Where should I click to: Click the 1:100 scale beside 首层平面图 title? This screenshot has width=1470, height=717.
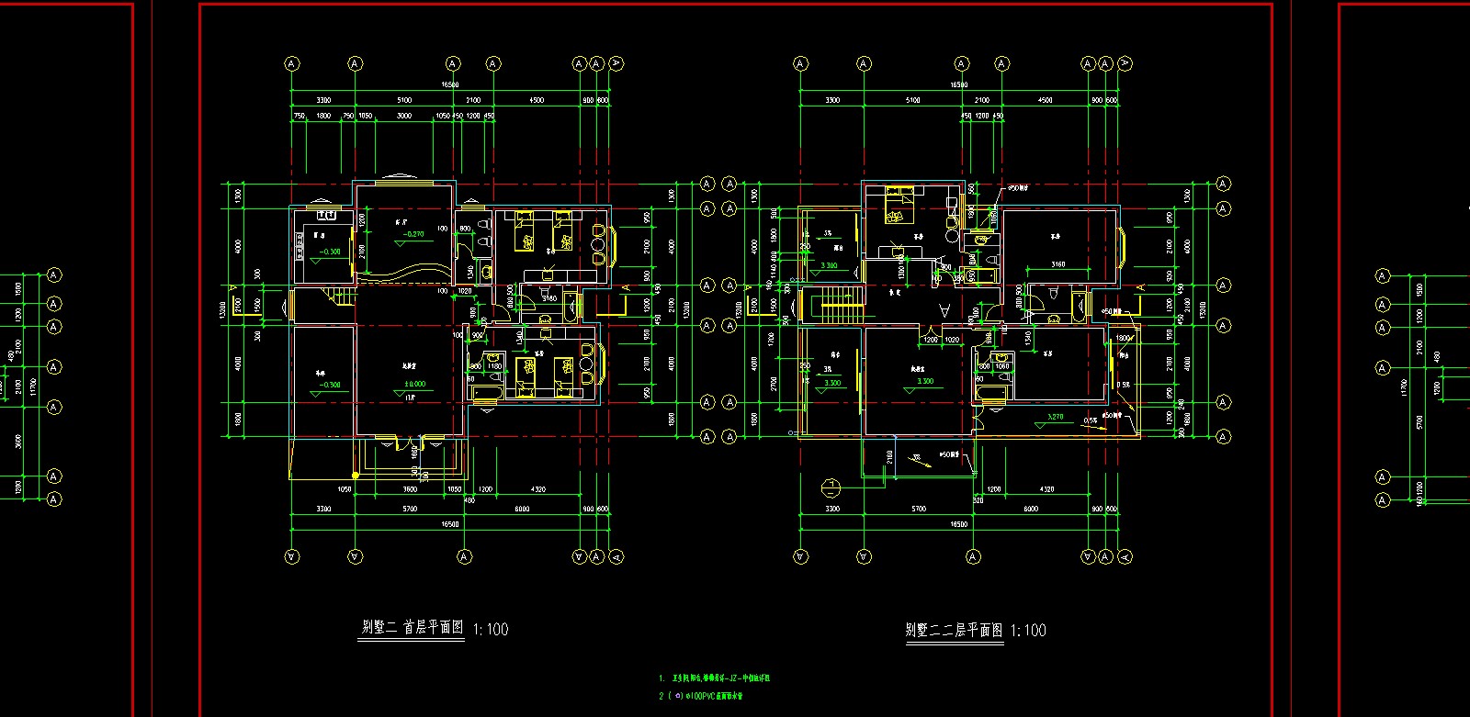491,629
